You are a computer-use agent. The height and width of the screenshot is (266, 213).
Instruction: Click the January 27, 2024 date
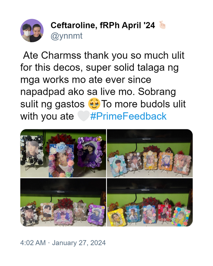click(x=79, y=243)
